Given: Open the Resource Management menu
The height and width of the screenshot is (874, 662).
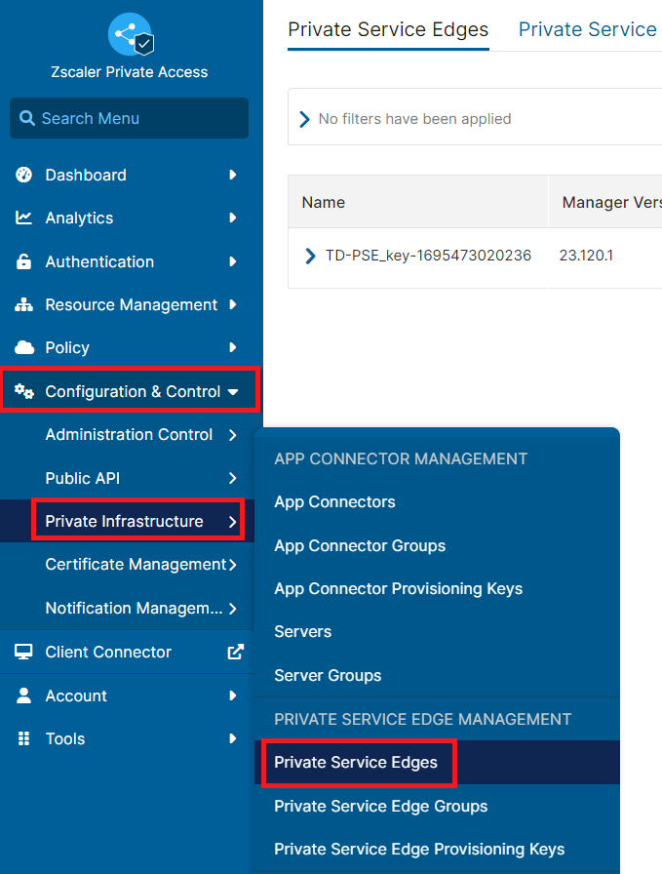Looking at the screenshot, I should [129, 304].
